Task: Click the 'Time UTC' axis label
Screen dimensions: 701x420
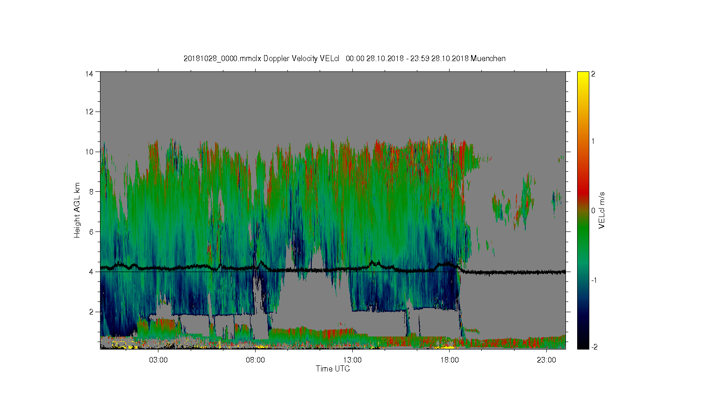Action: pyautogui.click(x=333, y=369)
